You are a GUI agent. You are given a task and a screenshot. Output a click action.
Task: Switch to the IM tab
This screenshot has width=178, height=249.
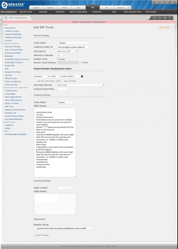107,8
